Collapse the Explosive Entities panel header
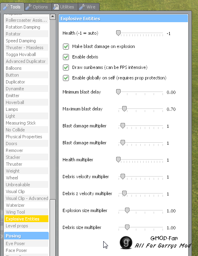The width and height of the screenshot is (198, 256). pos(123,19)
